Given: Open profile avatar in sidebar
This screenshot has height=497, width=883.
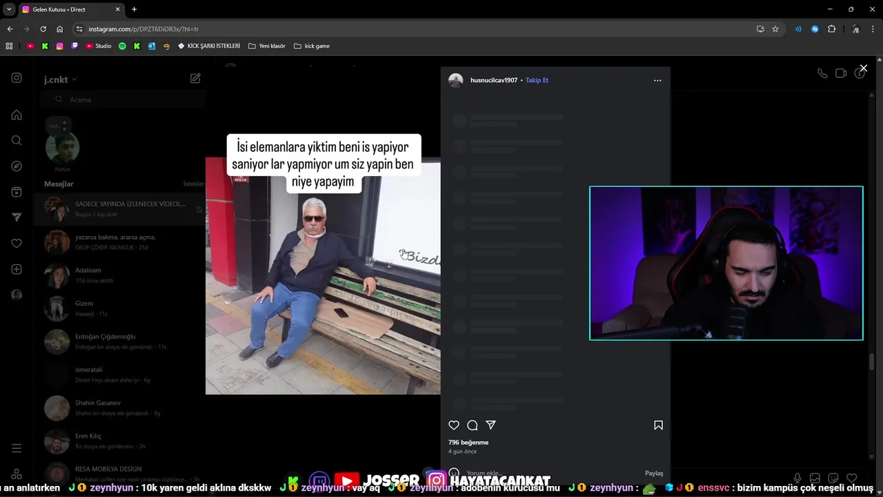Looking at the screenshot, I should point(17,295).
